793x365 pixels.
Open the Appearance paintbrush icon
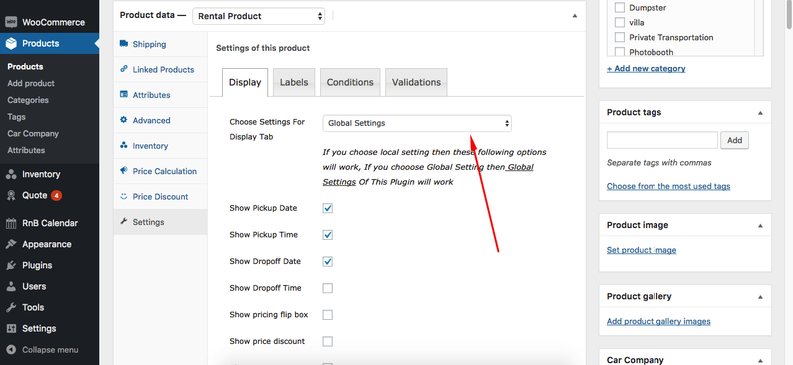coord(11,244)
